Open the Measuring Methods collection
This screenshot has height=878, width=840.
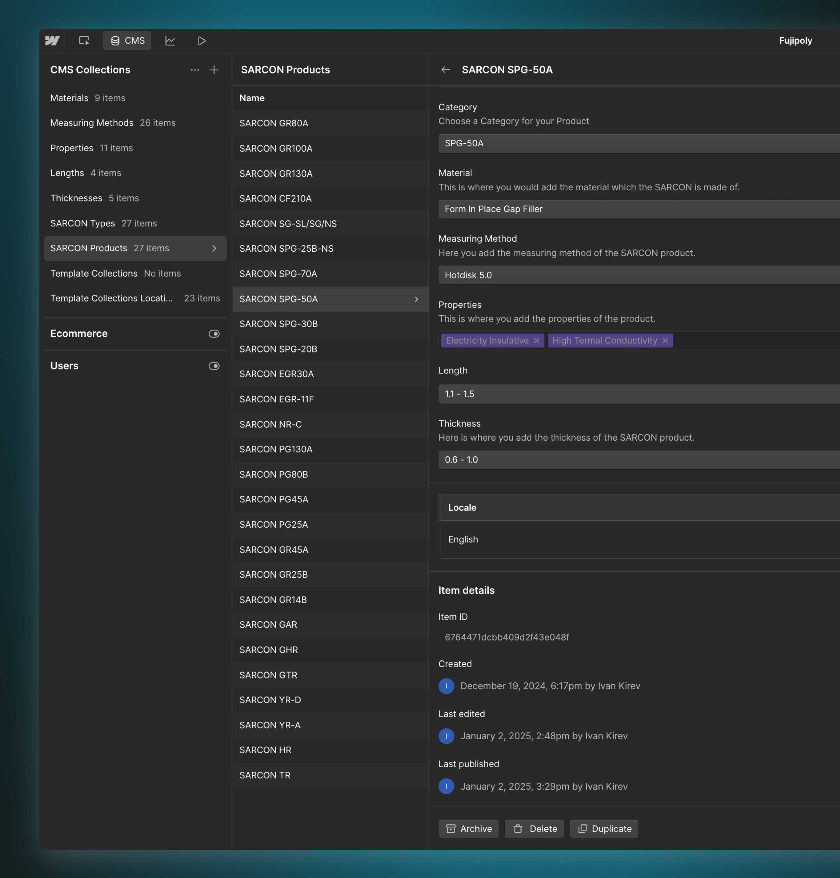click(135, 123)
